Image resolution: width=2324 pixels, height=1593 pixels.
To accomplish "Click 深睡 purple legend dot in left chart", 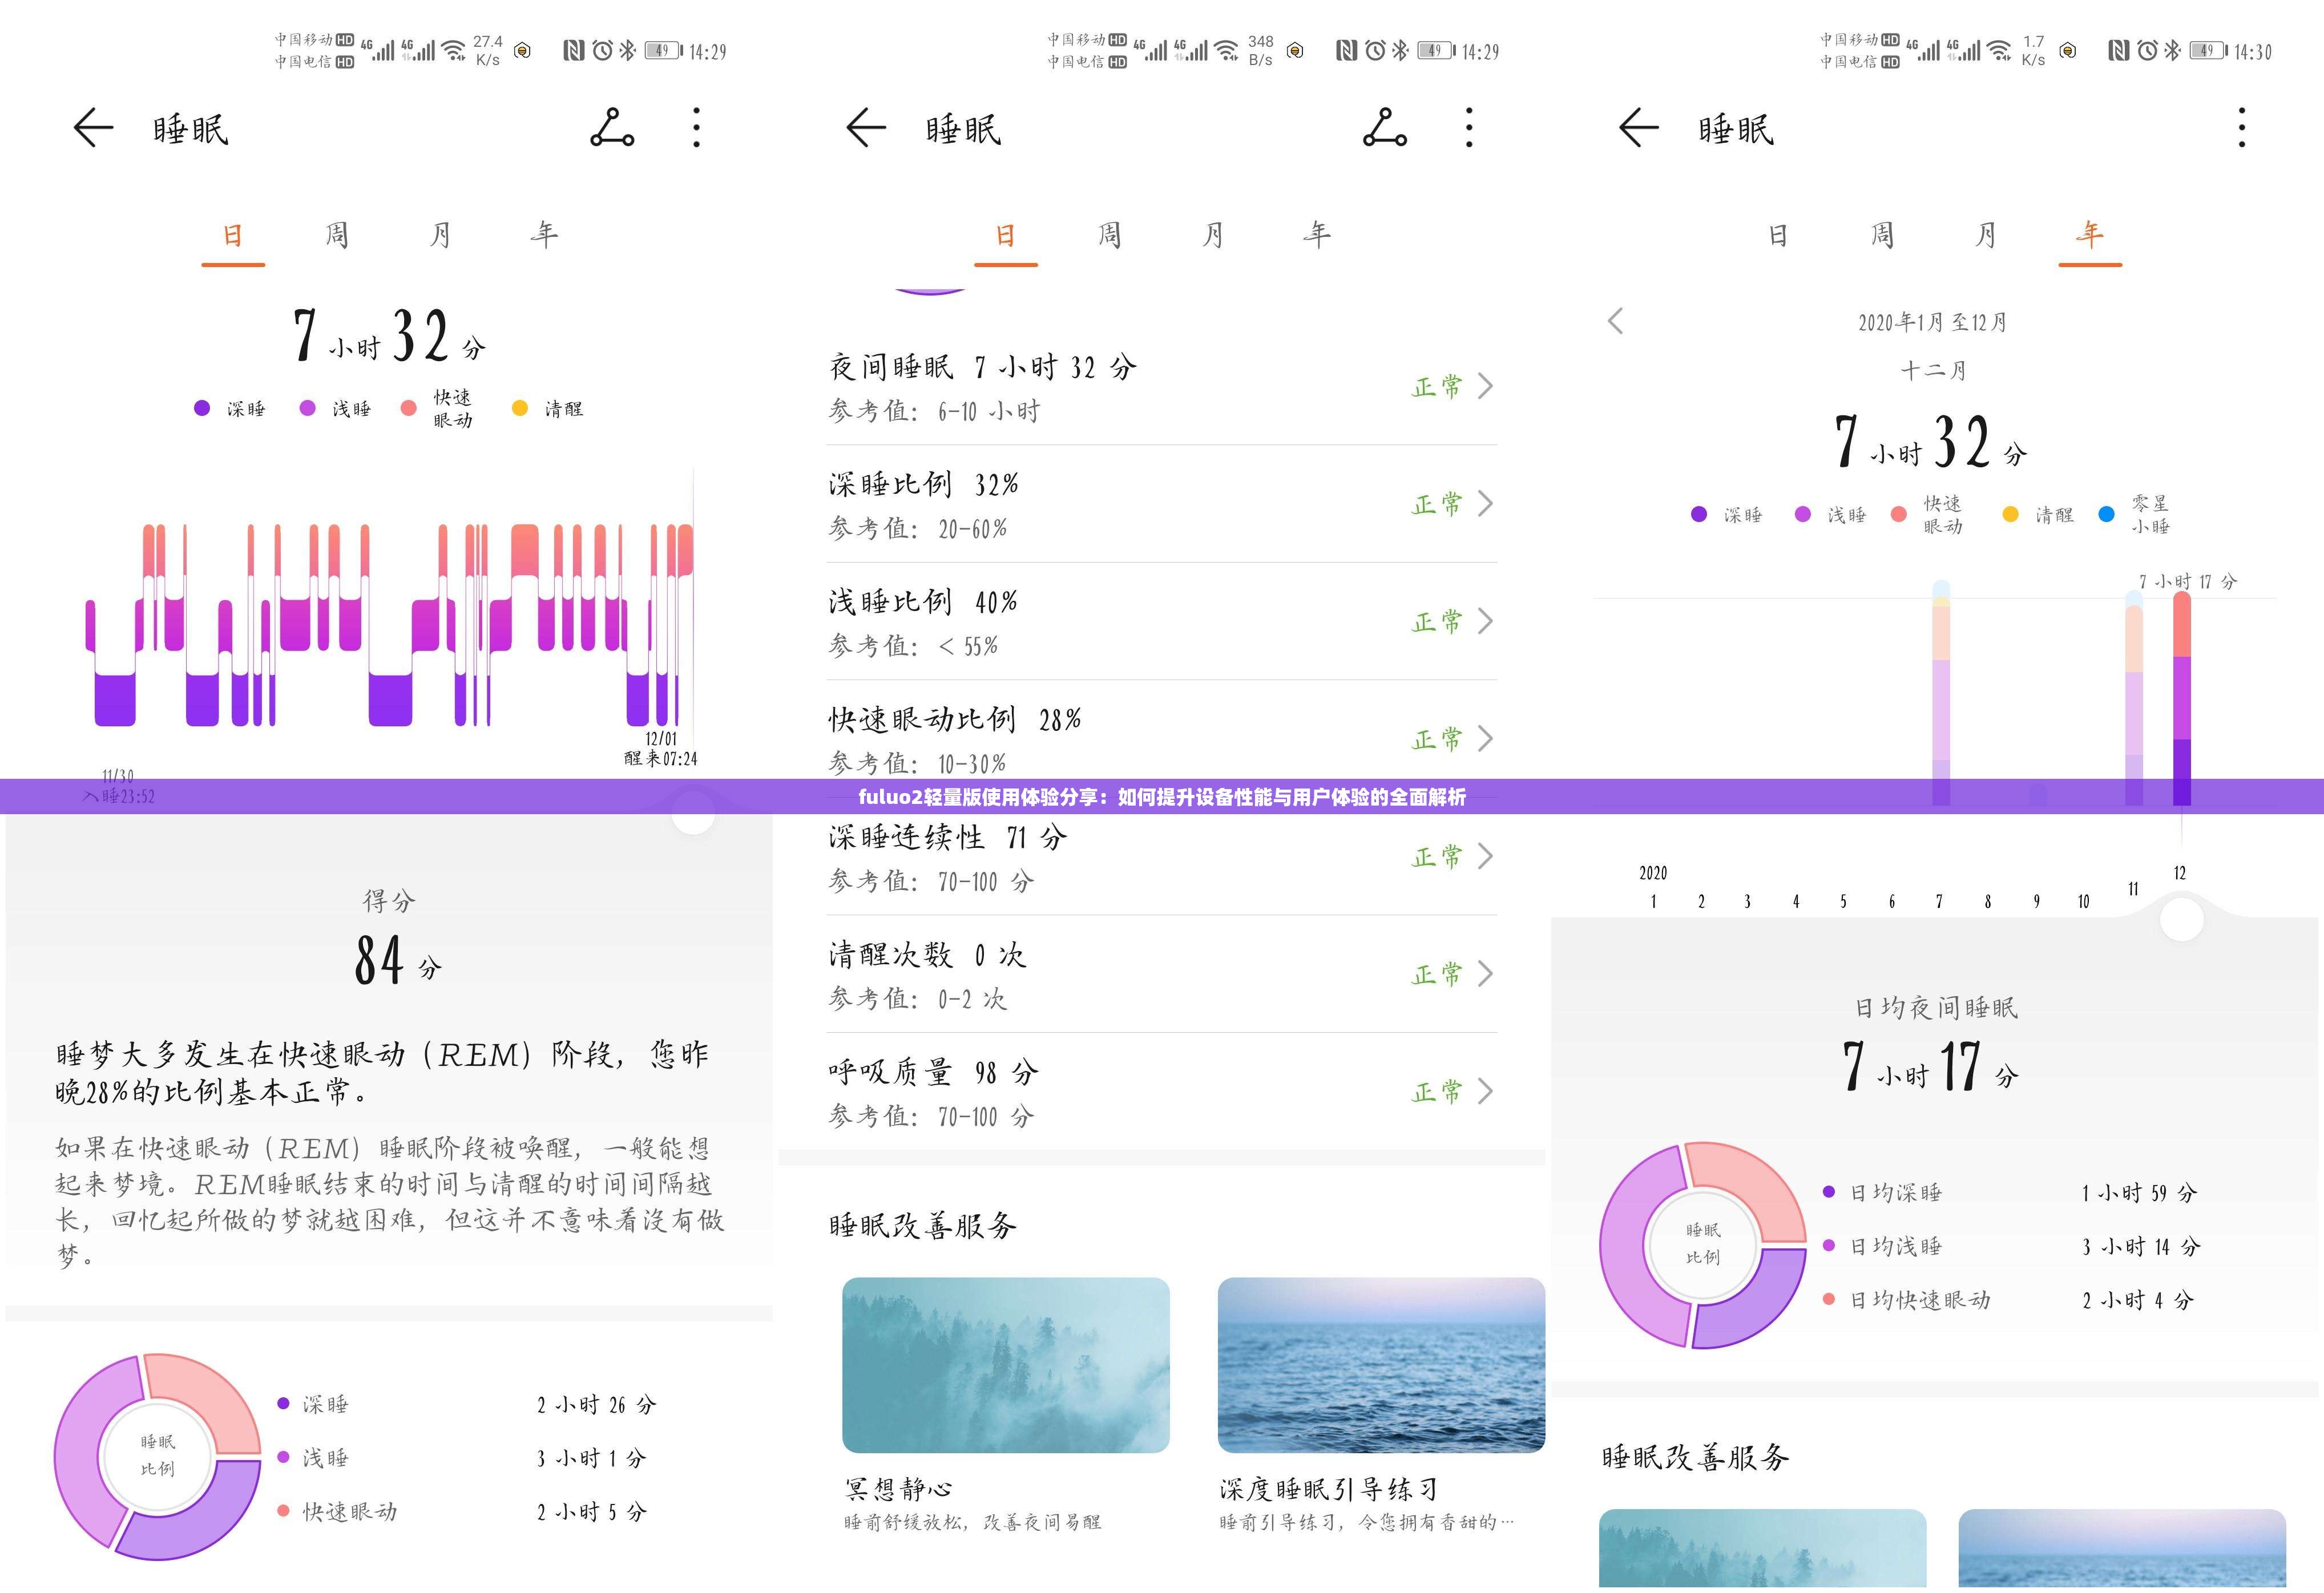I will click(202, 408).
